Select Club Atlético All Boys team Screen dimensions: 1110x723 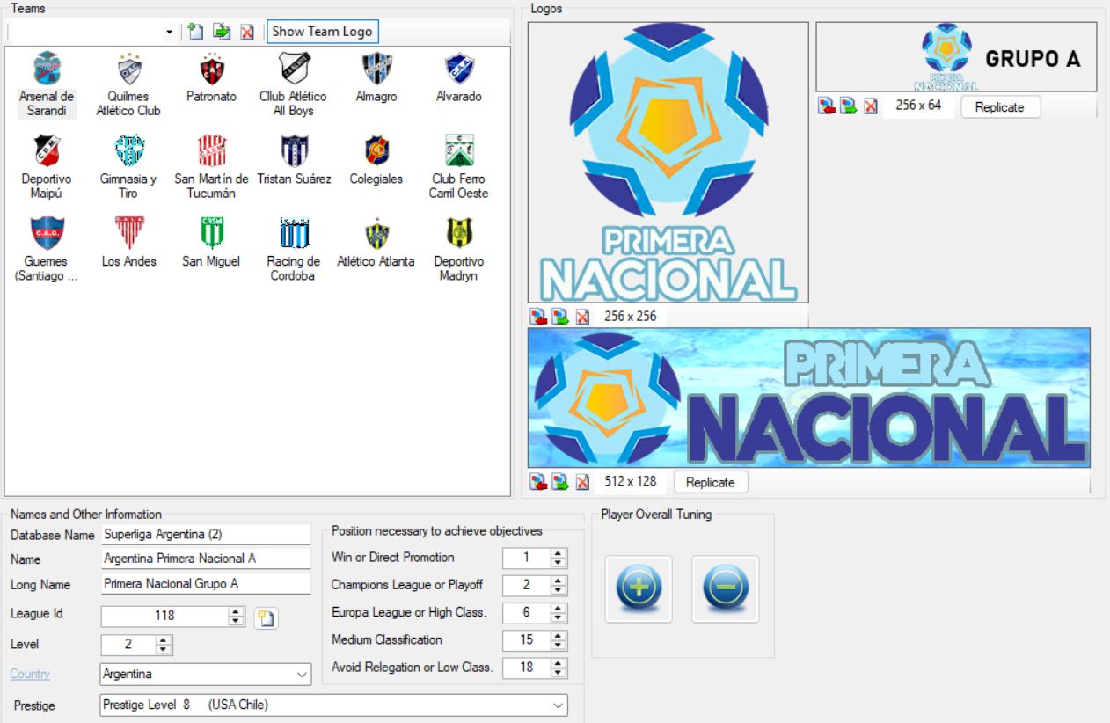tap(293, 84)
